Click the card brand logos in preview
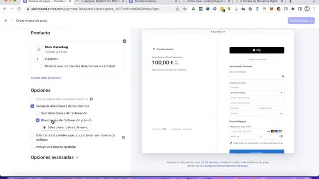Viewport: 319px width, 179px height. coord(275,131)
